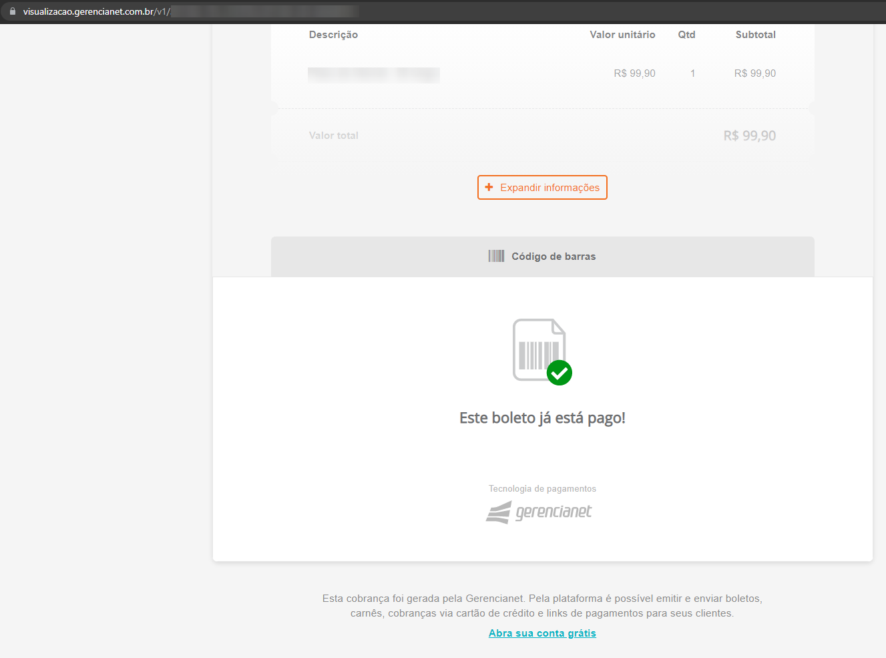
Task: Click the Valor unitário column header
Action: click(622, 35)
